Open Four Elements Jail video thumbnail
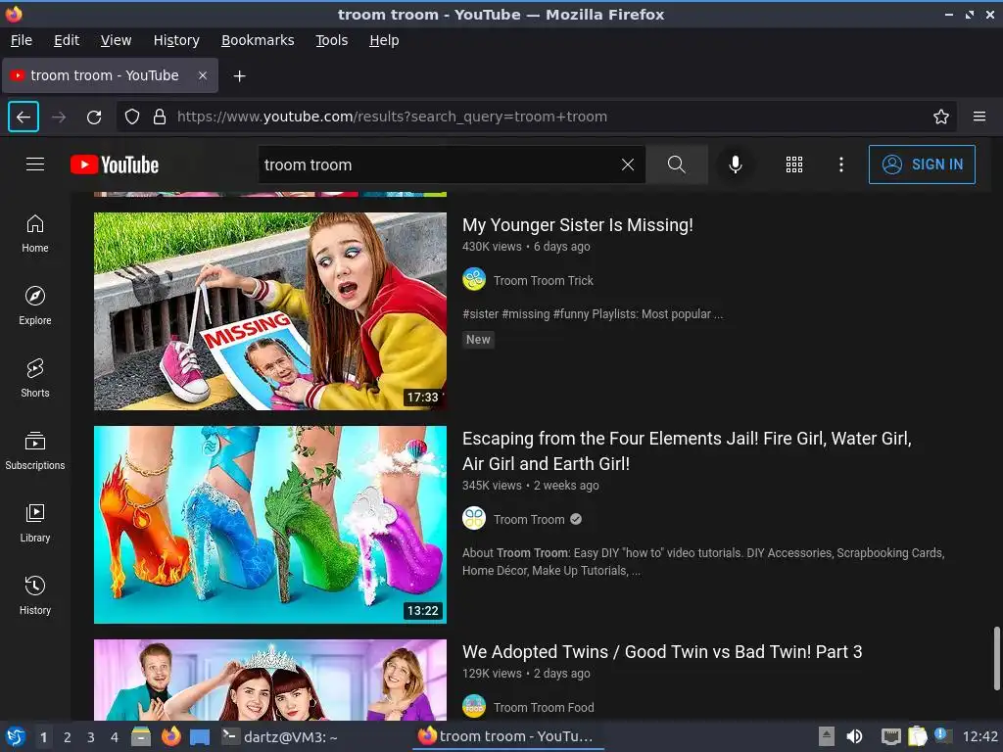 (270, 525)
